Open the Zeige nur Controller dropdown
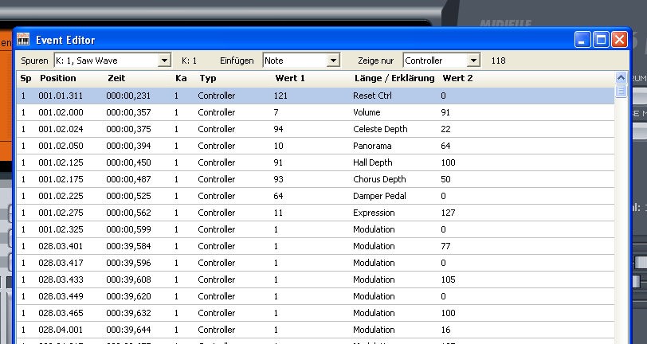647x344 pixels. [x=474, y=60]
